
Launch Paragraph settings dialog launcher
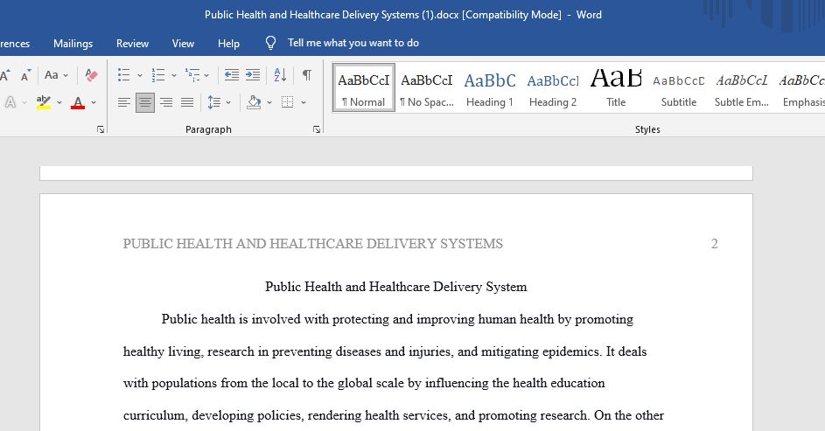click(x=316, y=129)
